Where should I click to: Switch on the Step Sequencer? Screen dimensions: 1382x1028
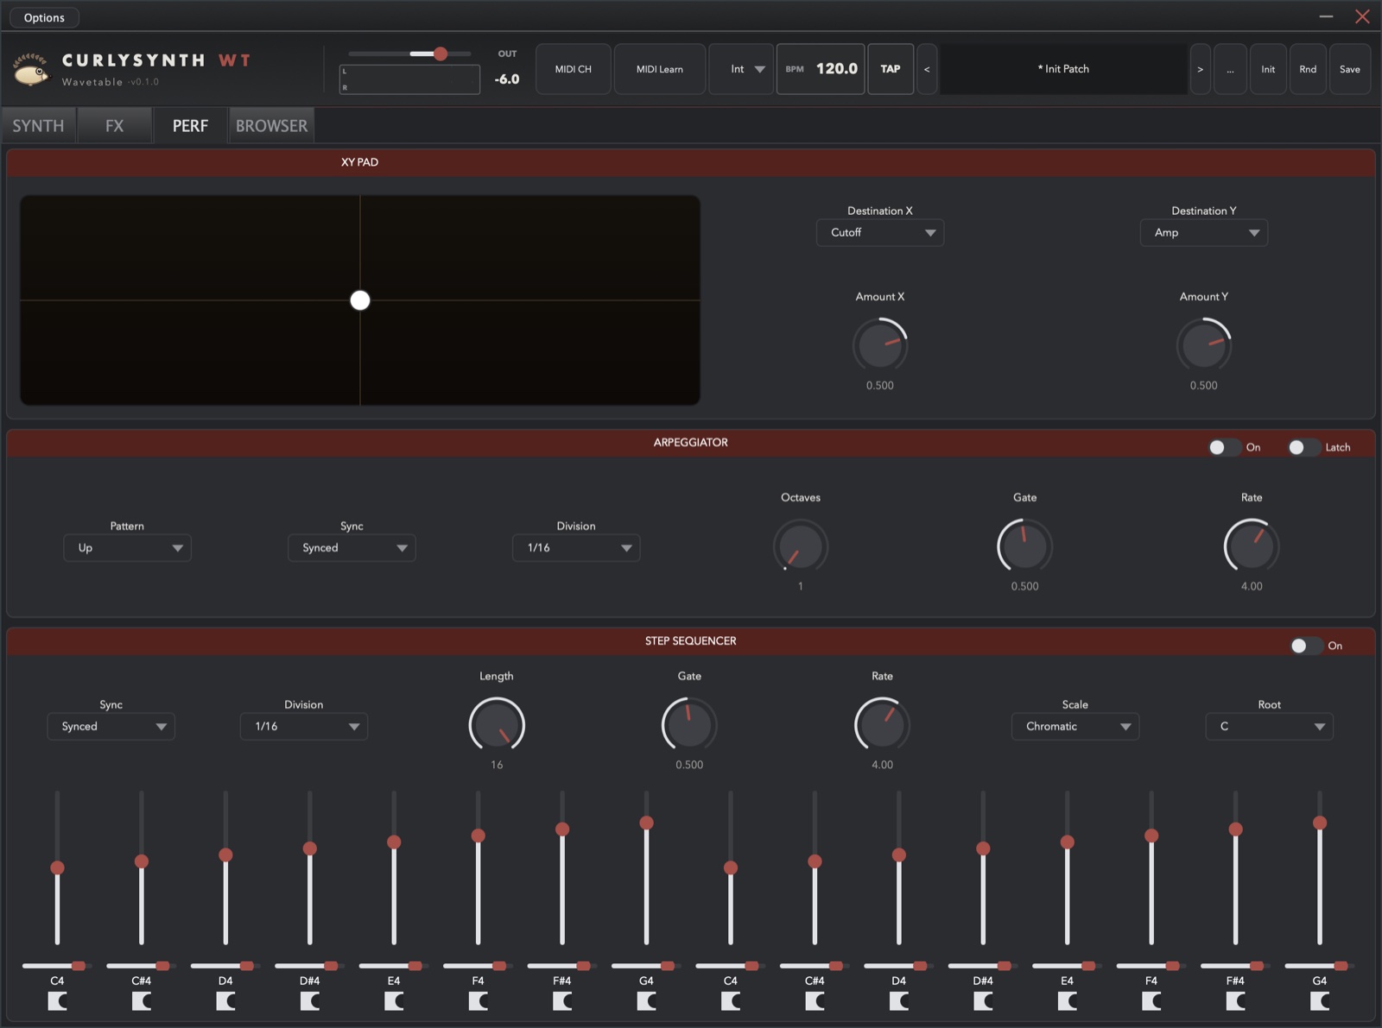[1306, 646]
